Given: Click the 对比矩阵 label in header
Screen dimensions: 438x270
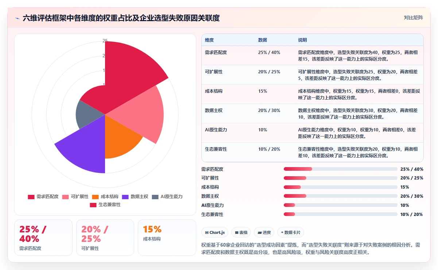Looking at the screenshot, I should click(414, 18).
